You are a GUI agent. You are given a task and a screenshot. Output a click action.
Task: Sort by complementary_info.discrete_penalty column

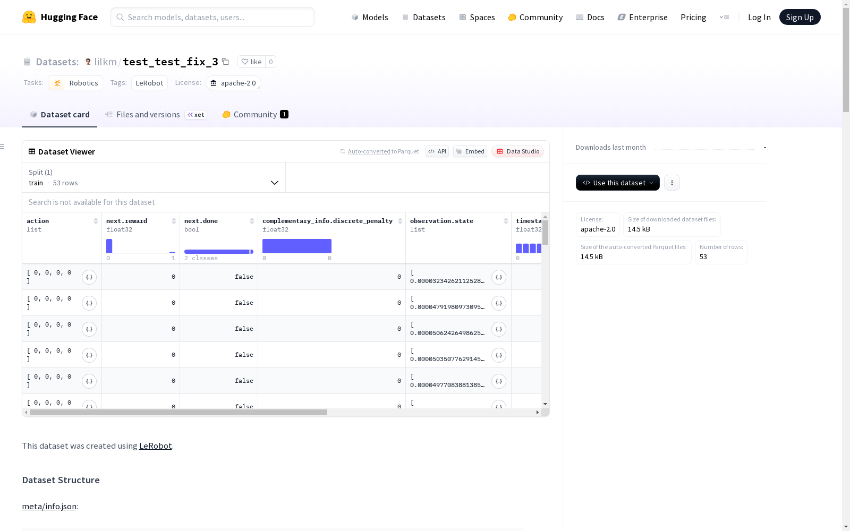[x=400, y=221]
